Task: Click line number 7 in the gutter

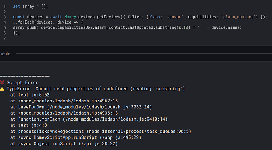Action: tap(4, 38)
